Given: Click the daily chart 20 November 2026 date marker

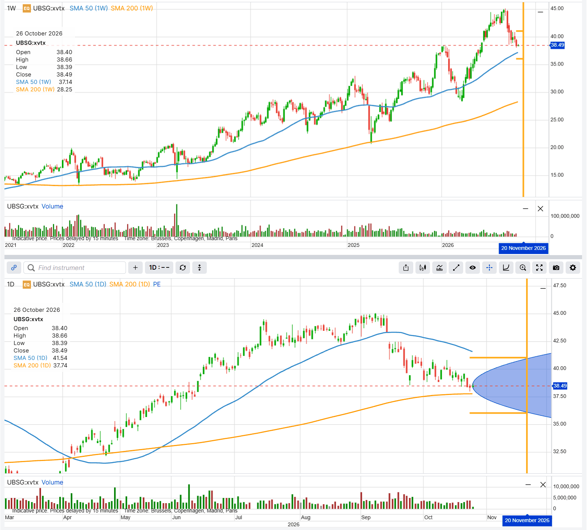Looking at the screenshot, I should 527,521.
